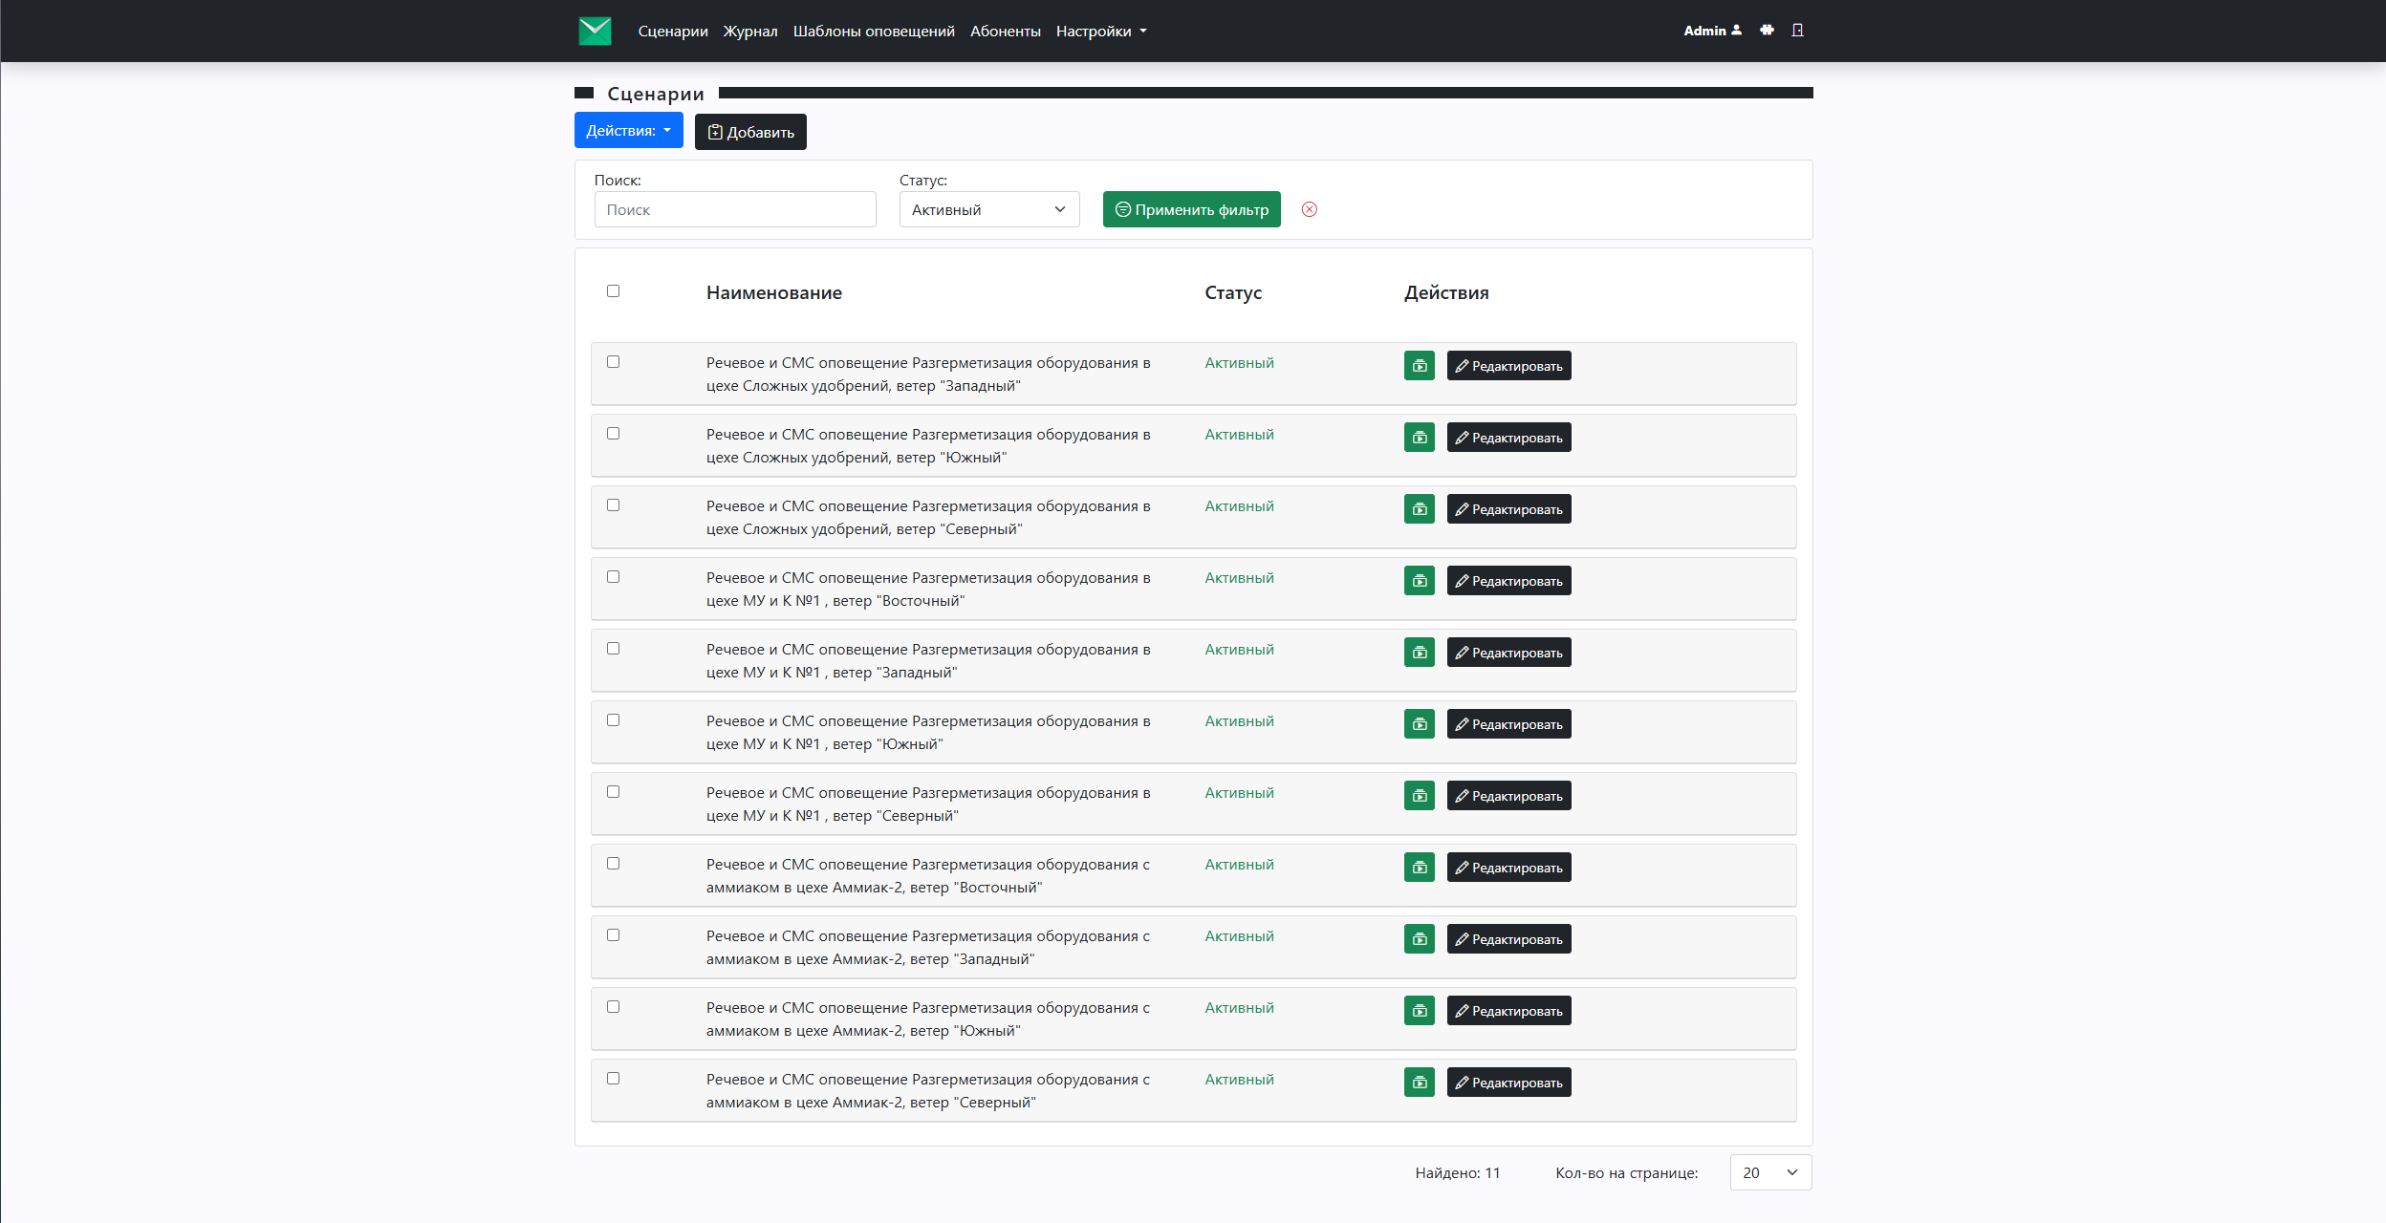Viewport: 2386px width, 1223px height.
Task: Check the Аммиак-2 "Северный" row
Action: point(614,1079)
